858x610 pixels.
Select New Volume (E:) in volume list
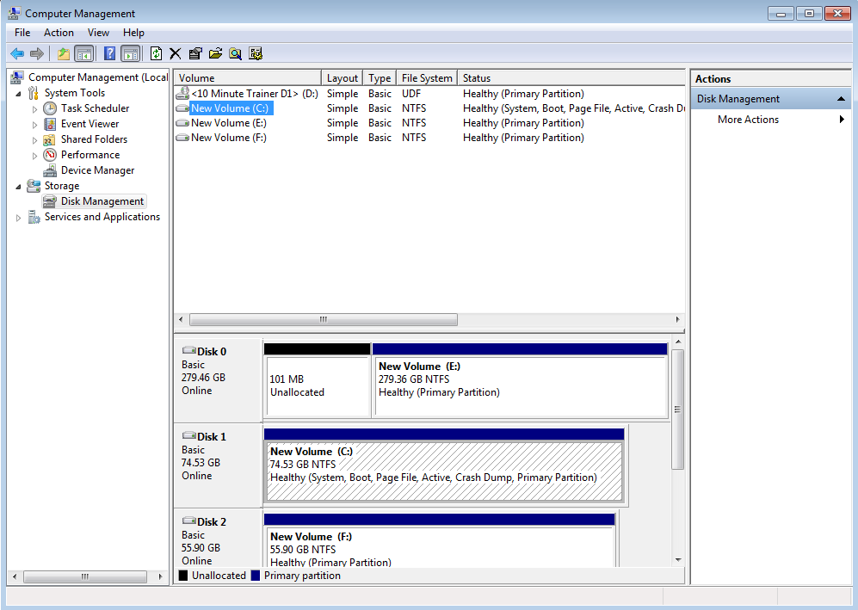coord(429,123)
